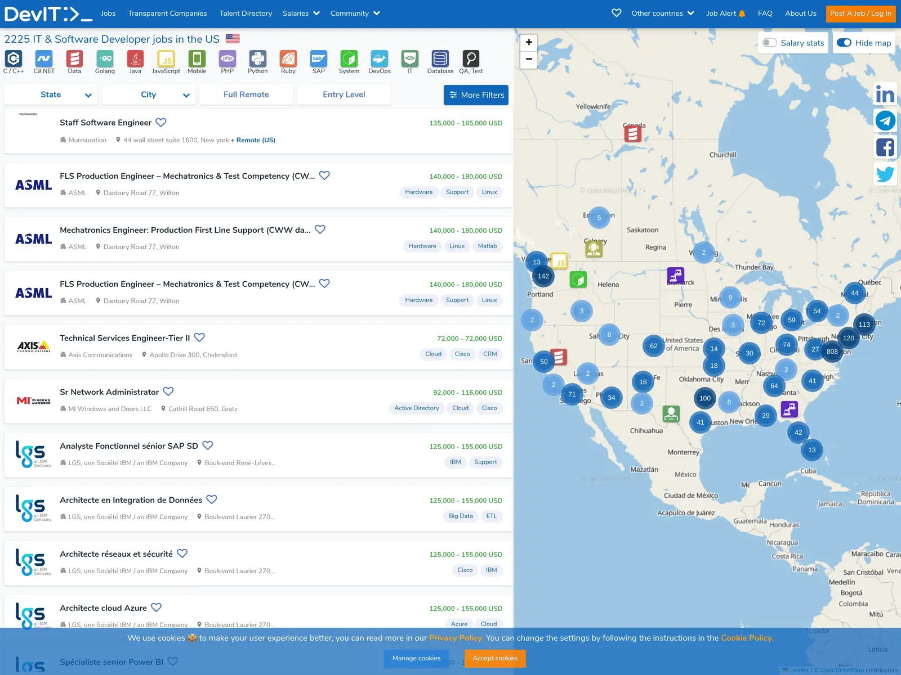Screen dimensions: 901x675
Task: Pick the Mobile category icon
Action: click(197, 58)
